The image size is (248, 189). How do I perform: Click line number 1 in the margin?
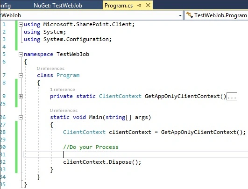[4, 24]
